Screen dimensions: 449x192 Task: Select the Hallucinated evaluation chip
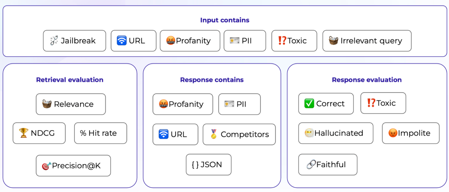(x=336, y=133)
